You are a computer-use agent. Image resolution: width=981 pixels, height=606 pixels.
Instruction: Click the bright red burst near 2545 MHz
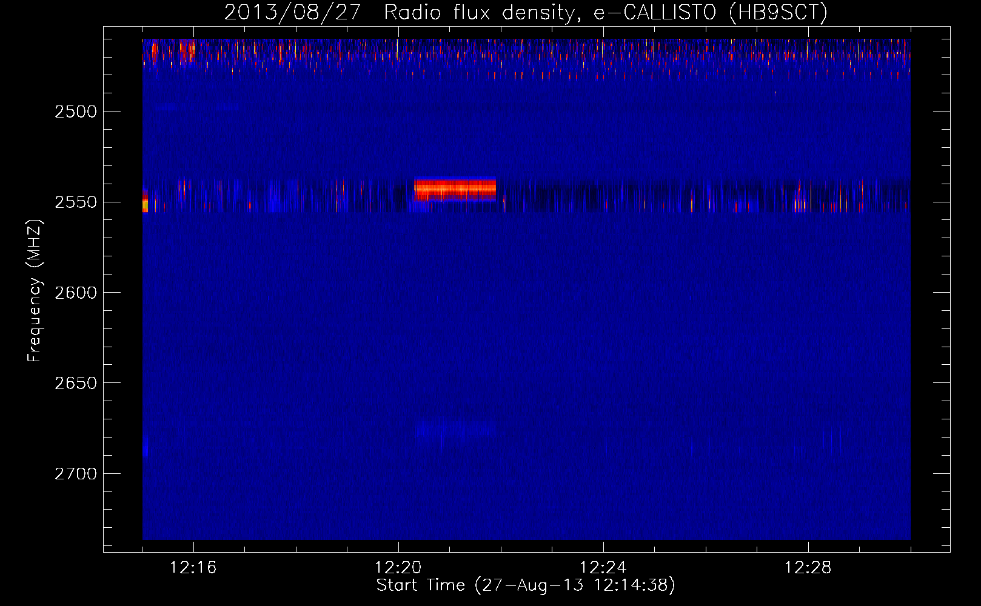pyautogui.click(x=456, y=189)
